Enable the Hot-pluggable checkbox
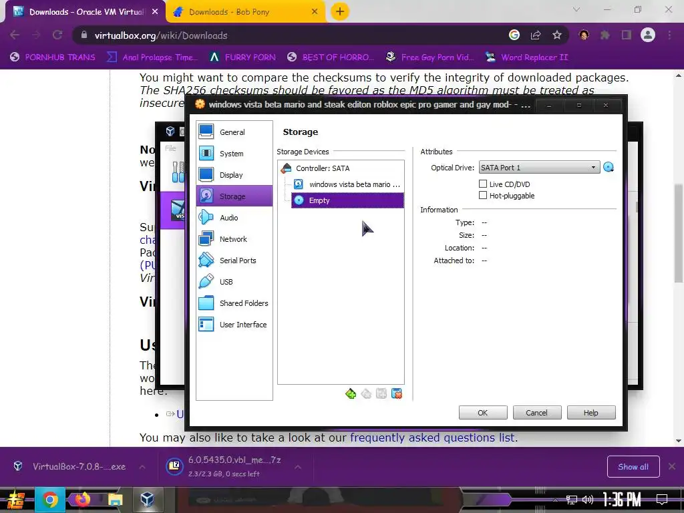Screen dimensions: 684x513 483,196
